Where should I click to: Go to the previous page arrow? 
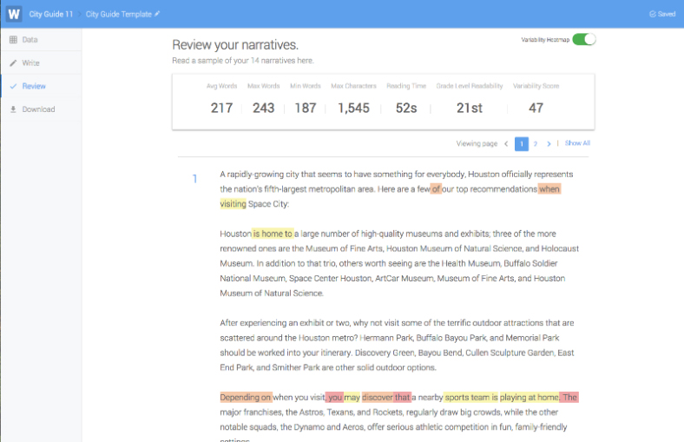click(x=506, y=143)
